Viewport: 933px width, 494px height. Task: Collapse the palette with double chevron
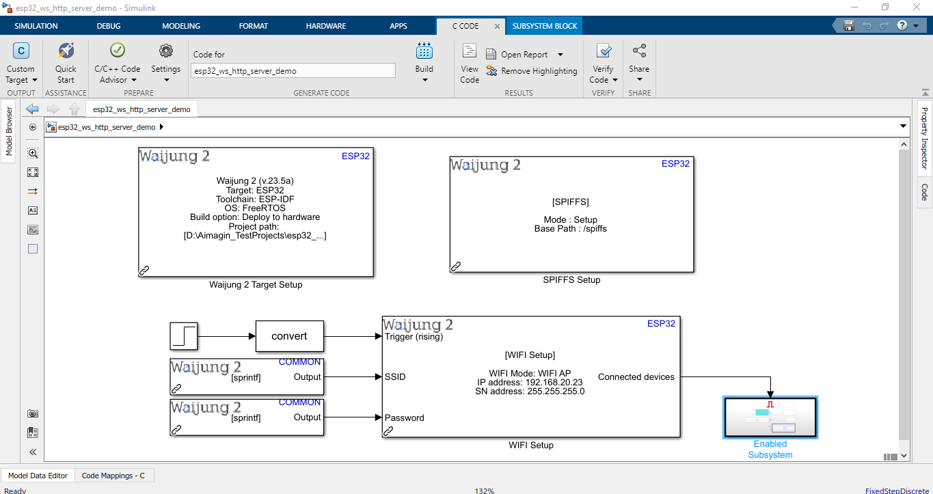[33, 452]
